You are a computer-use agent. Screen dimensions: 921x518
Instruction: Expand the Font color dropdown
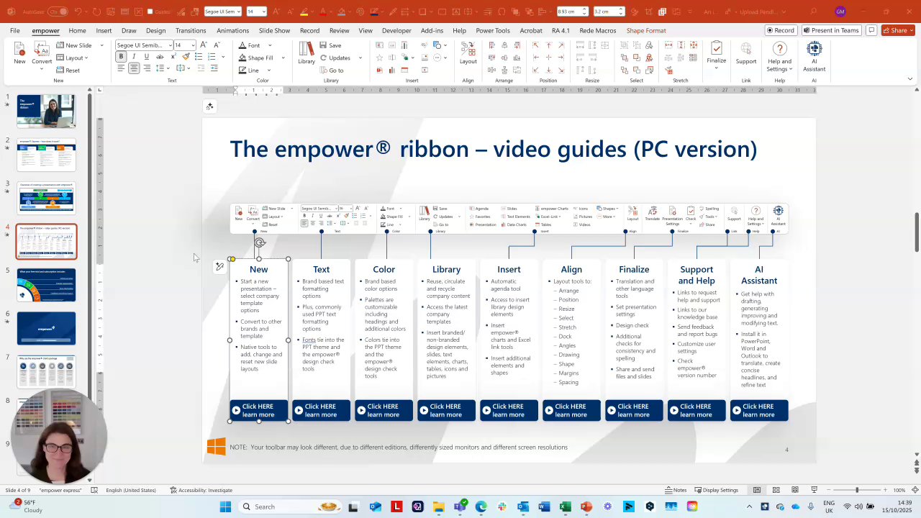tap(270, 45)
